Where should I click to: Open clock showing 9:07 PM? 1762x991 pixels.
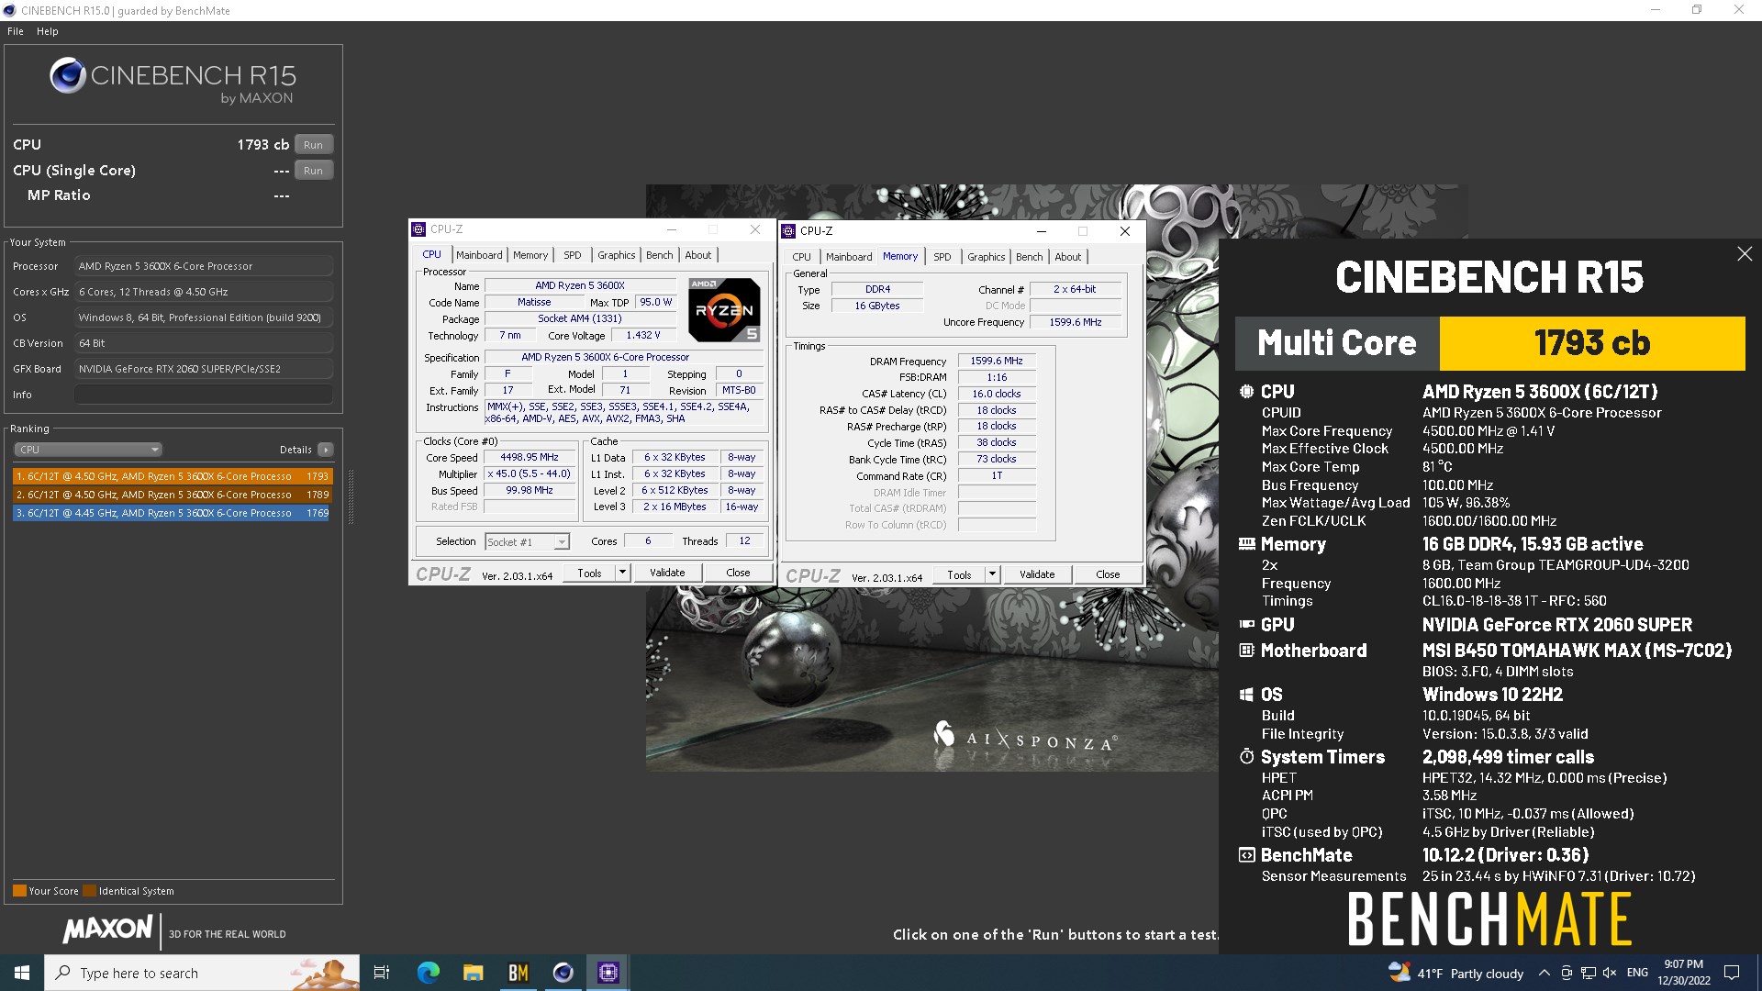[1683, 973]
